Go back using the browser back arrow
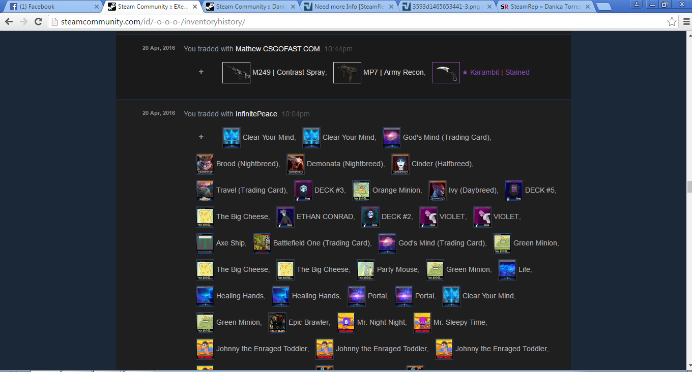The image size is (692, 372). [9, 22]
